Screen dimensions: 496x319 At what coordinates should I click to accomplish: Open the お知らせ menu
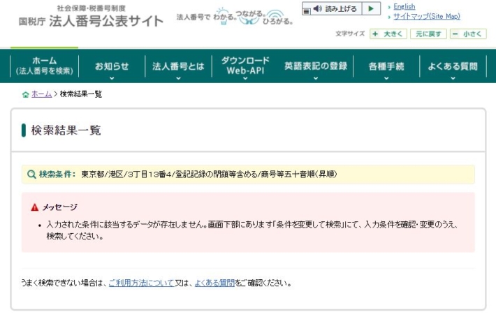[112, 66]
